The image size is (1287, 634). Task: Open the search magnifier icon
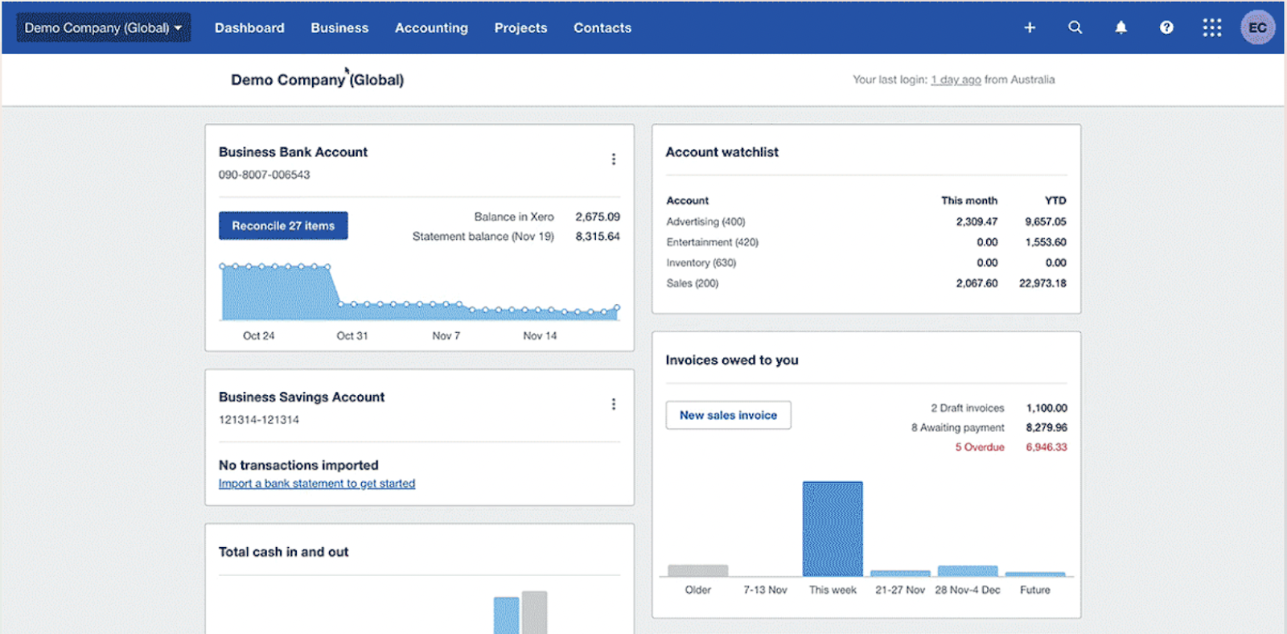pyautogui.click(x=1075, y=27)
